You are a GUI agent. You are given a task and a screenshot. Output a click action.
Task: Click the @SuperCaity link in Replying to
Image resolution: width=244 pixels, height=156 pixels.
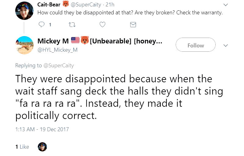point(59,65)
